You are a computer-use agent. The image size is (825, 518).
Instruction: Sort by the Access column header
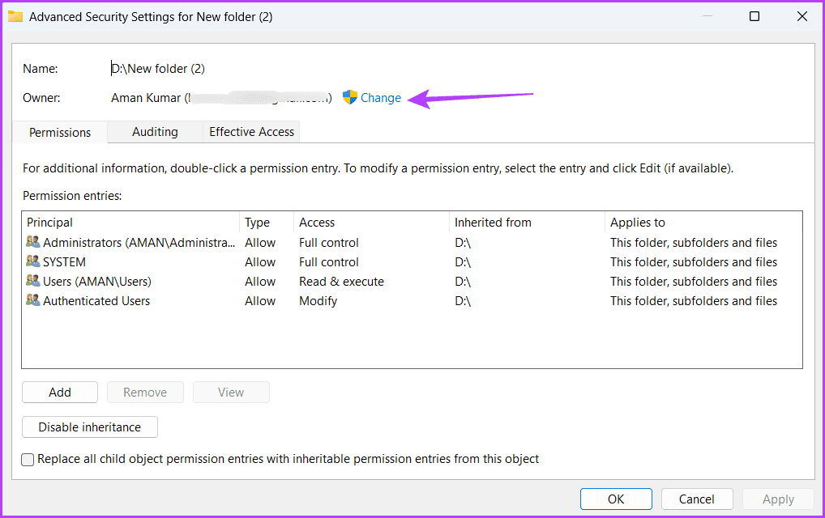[x=371, y=223]
